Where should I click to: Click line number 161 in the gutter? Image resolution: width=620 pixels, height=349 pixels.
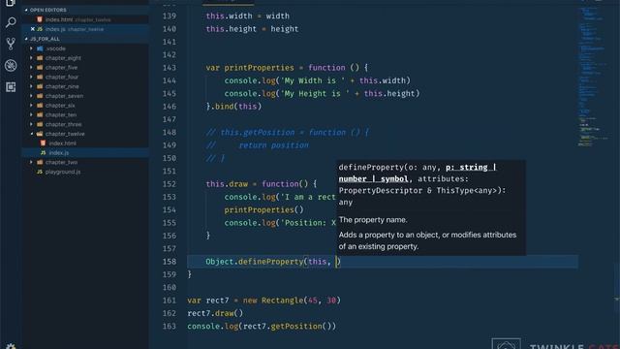coord(170,301)
